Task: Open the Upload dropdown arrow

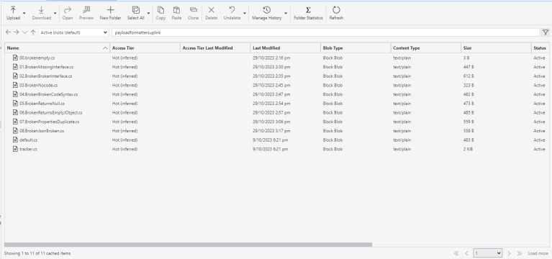Action: coord(24,13)
